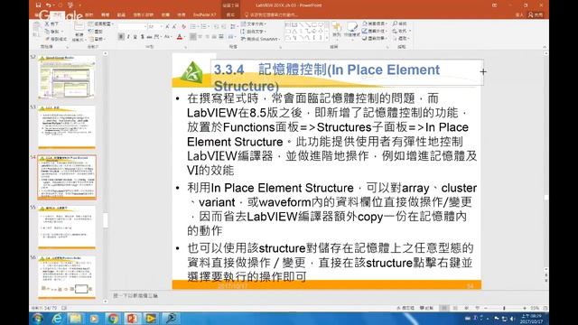Open the font size combo box

(154, 26)
